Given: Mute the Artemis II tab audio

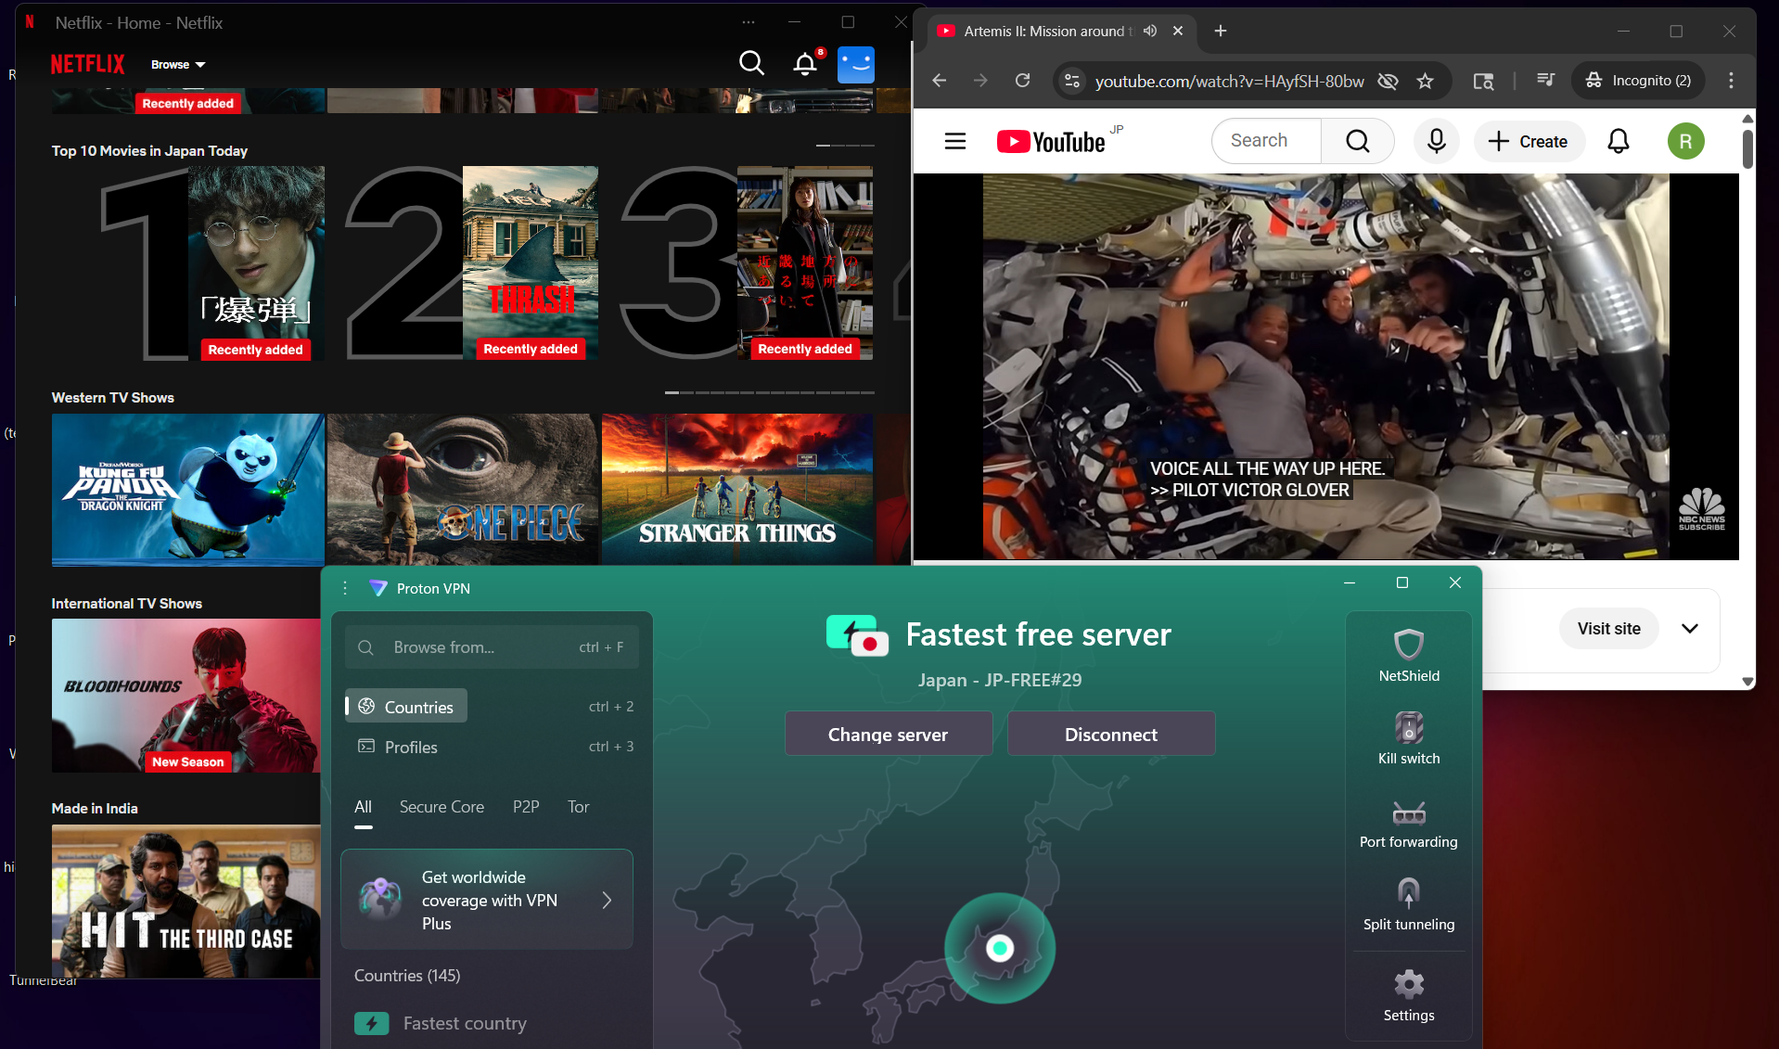Looking at the screenshot, I should pyautogui.click(x=1150, y=31).
